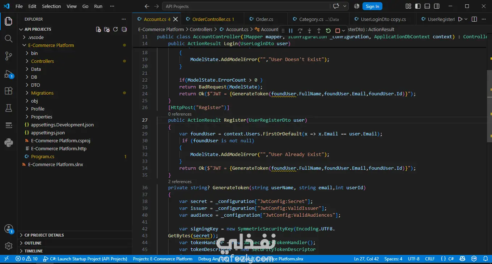Split the editor to the right
This screenshot has height=264, width=492.
[474, 19]
